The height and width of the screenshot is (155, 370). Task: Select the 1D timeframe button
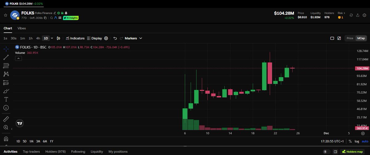pyautogui.click(x=46, y=38)
